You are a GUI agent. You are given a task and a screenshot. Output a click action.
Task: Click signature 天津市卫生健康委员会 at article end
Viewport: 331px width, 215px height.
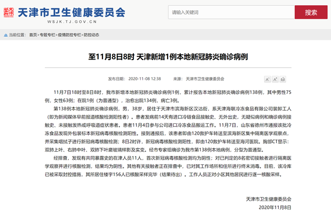tap(268, 199)
